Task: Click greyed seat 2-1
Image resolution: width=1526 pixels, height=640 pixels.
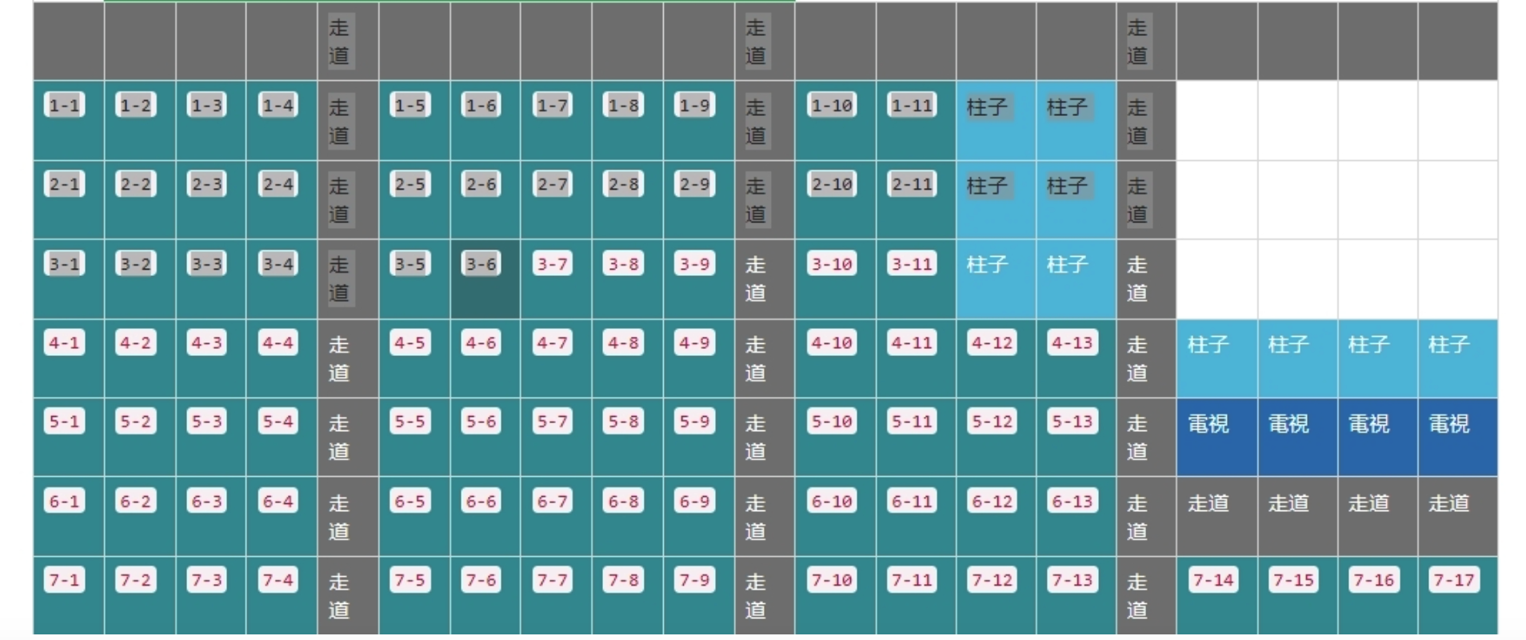Action: click(64, 185)
